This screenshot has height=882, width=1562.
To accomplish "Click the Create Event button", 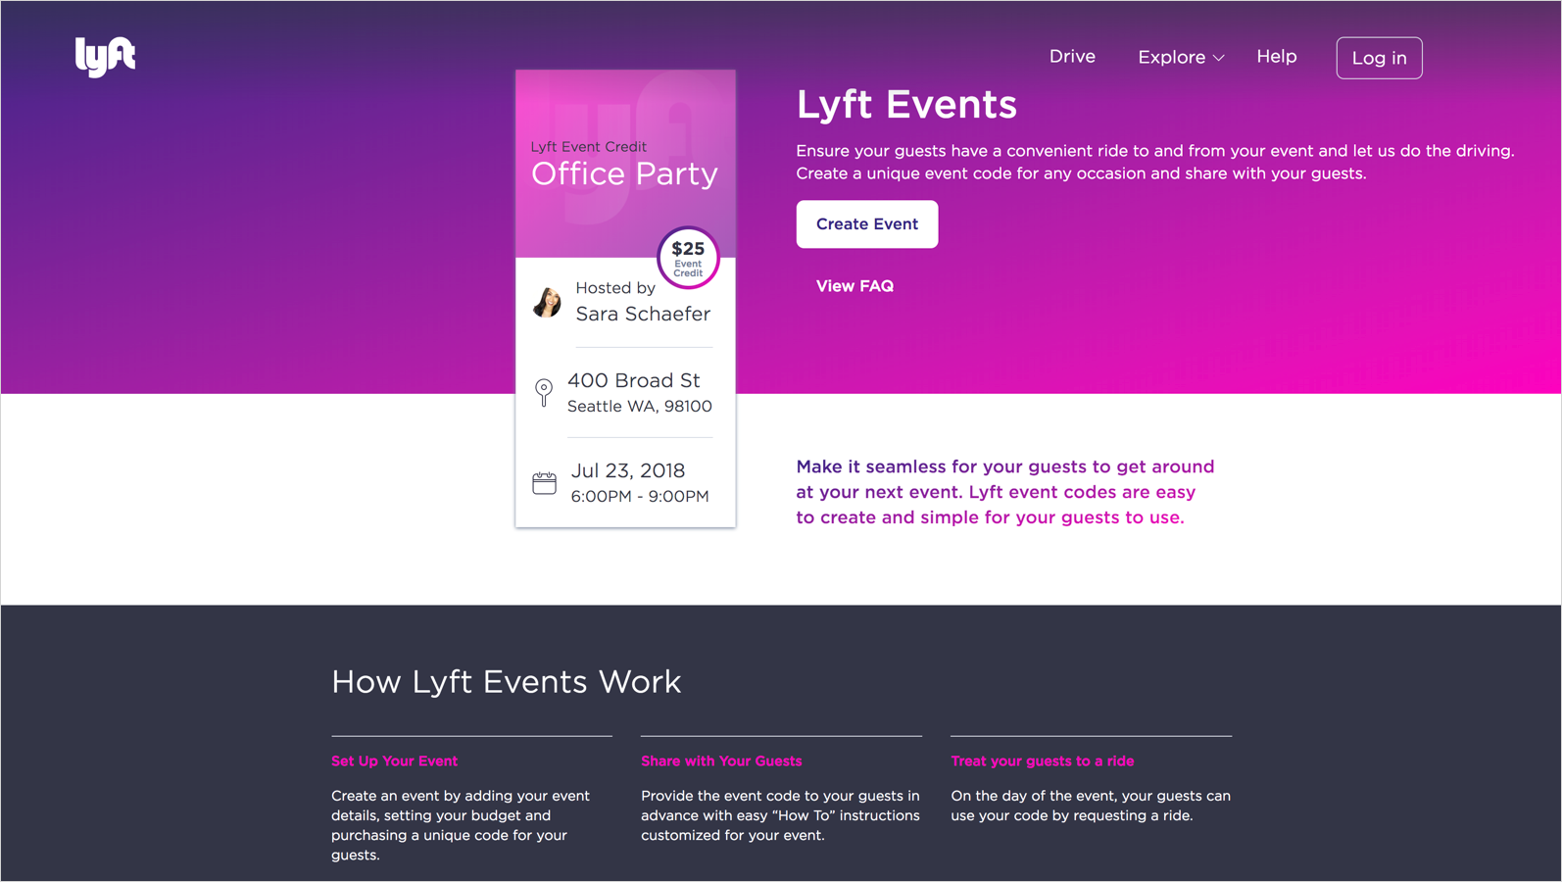I will (867, 224).
